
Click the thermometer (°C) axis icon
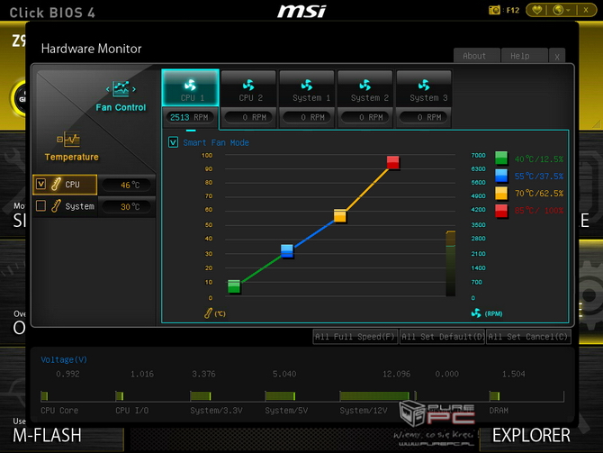coord(208,313)
